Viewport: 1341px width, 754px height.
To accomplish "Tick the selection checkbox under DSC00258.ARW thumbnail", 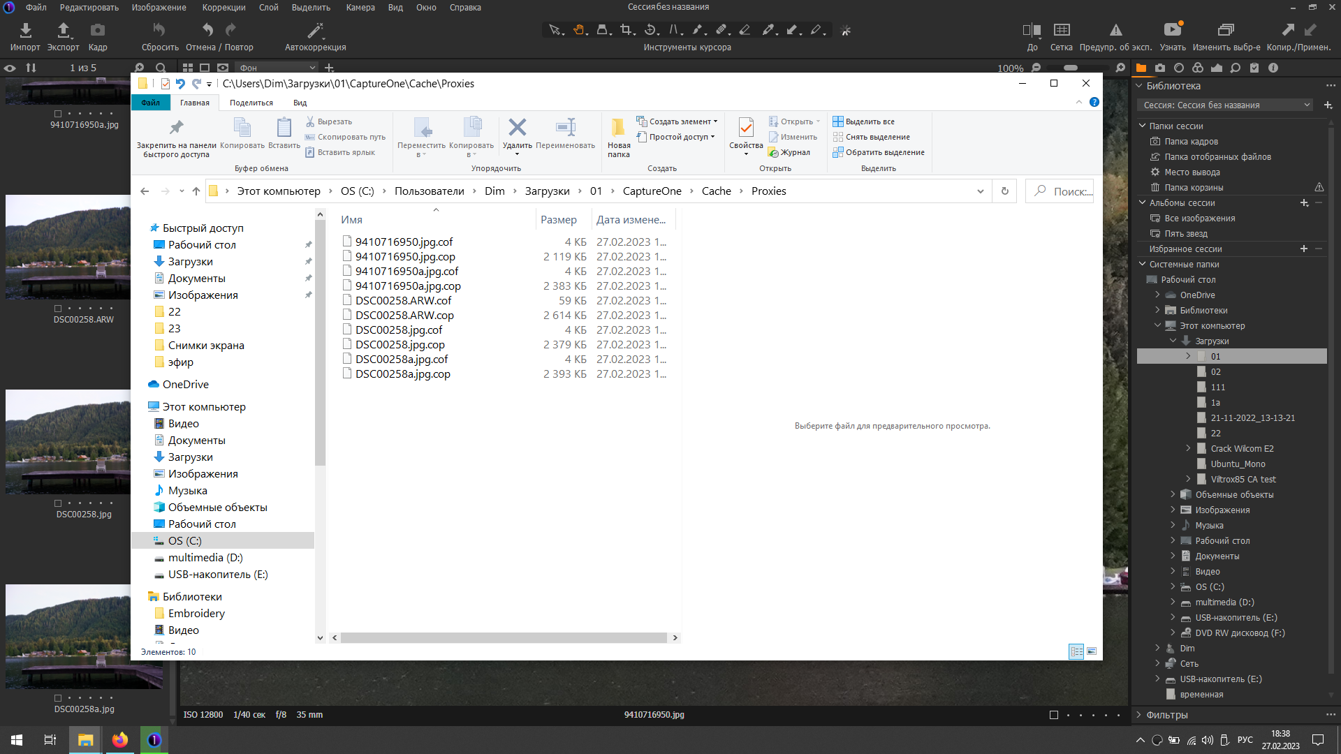I will (x=58, y=308).
